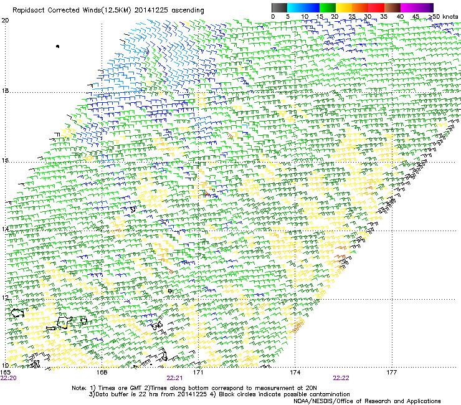
Task: Click the latitude label '12'
Action: tap(5, 298)
